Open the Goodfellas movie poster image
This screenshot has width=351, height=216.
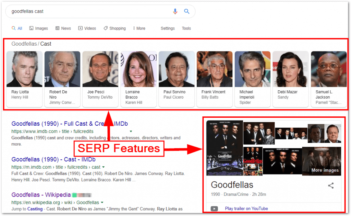pyautogui.click(x=225, y=148)
